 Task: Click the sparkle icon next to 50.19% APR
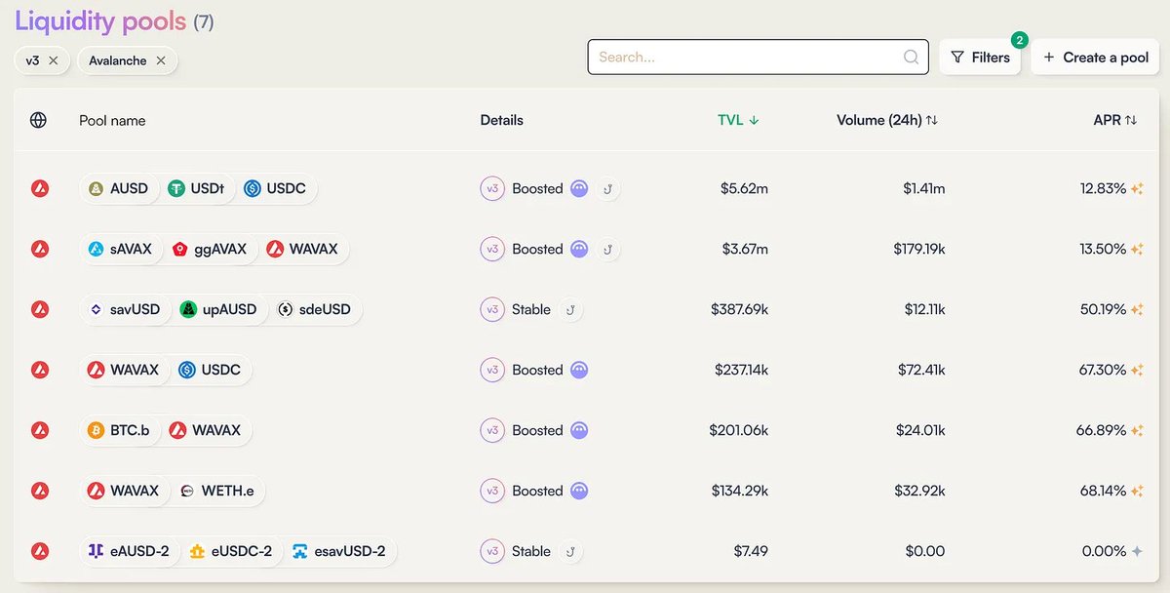pyautogui.click(x=1137, y=309)
